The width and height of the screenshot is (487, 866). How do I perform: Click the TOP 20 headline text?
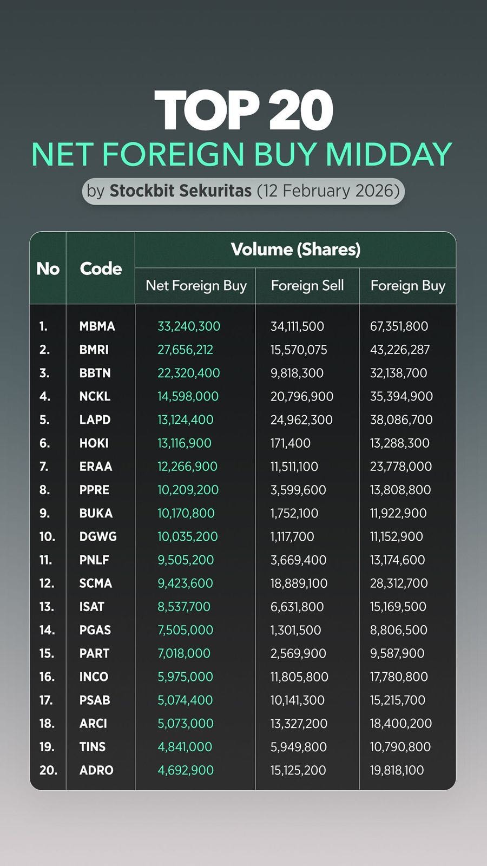[x=243, y=110]
